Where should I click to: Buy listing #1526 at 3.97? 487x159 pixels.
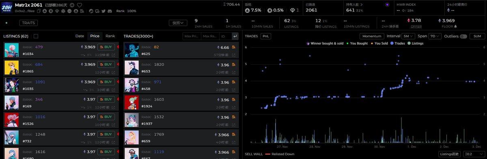click(x=106, y=117)
